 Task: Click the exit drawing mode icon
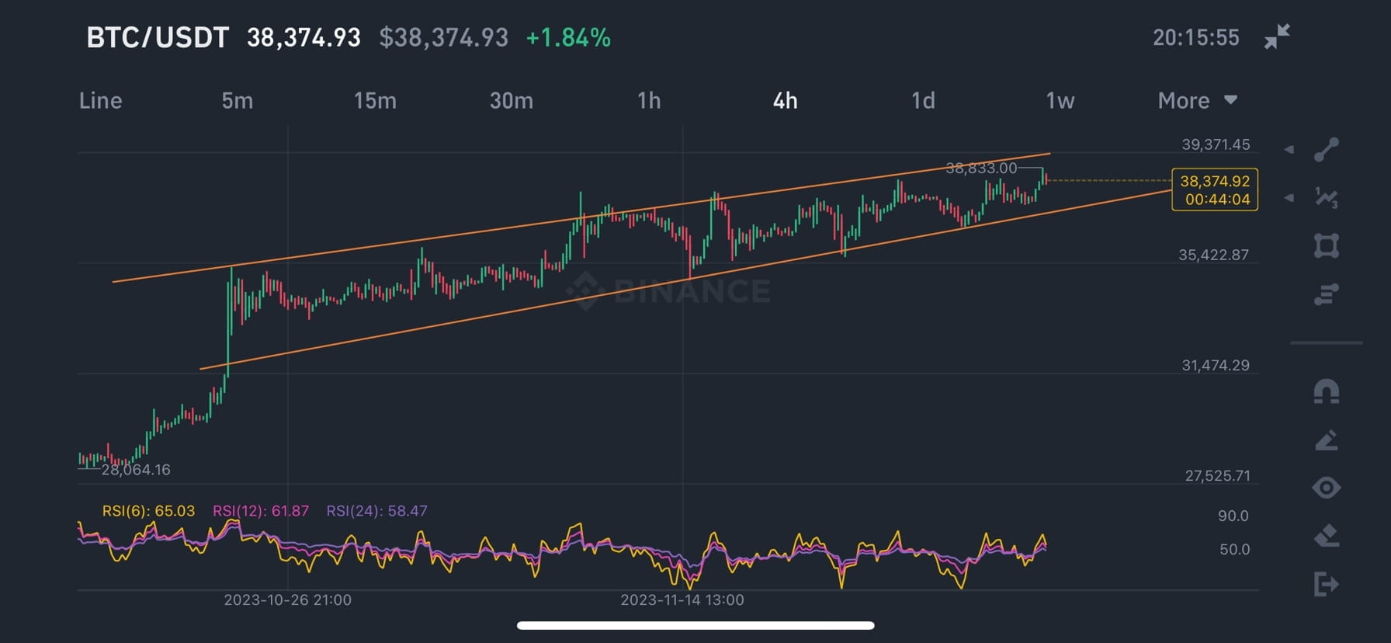1326,584
